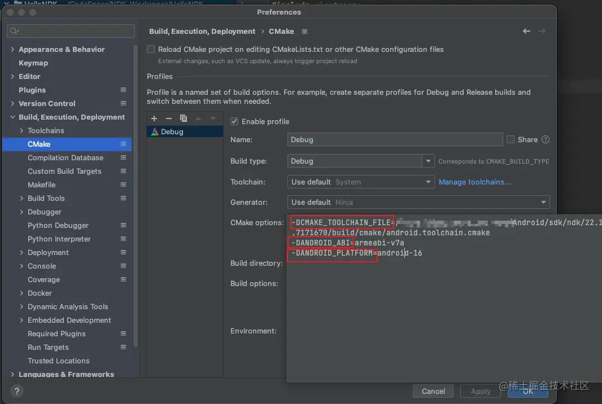Expand Languages & Frameworks section
602x404 pixels.
pos(12,374)
